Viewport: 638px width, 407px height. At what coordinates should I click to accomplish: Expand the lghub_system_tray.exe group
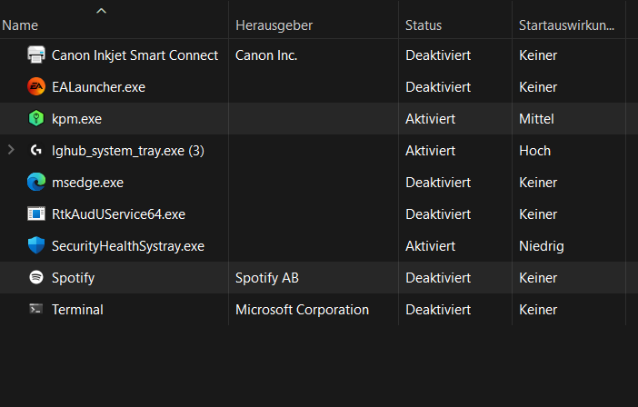tap(11, 151)
